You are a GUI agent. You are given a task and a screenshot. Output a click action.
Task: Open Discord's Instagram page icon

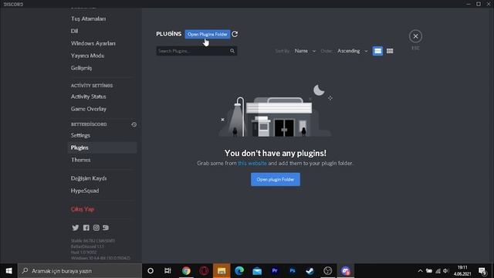click(x=96, y=228)
